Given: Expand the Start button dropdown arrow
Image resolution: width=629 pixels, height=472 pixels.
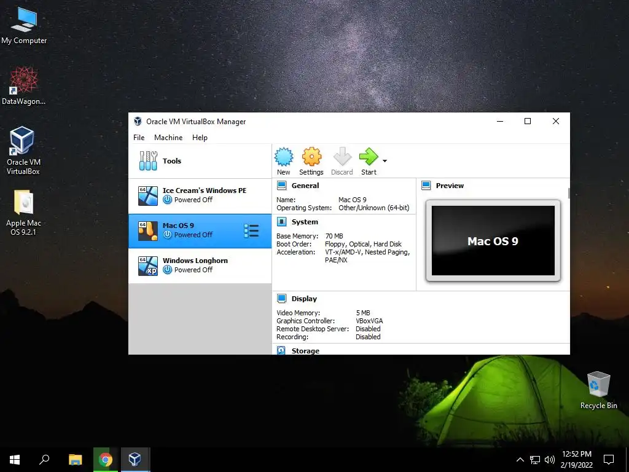Looking at the screenshot, I should [x=385, y=161].
